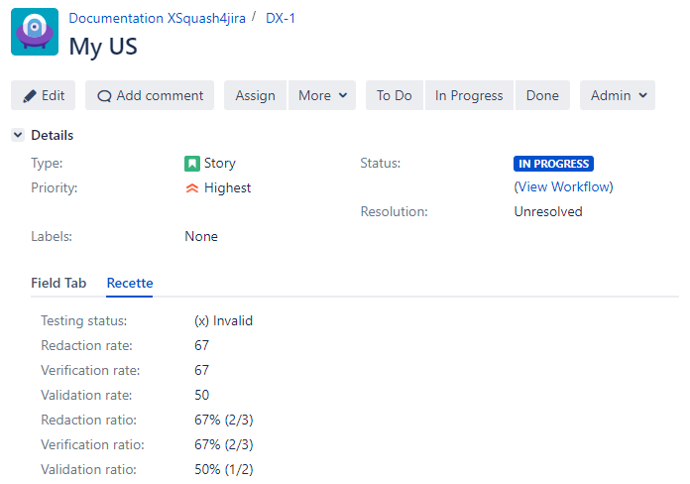Click the My US issue title
The width and height of the screenshot is (690, 484).
click(103, 47)
